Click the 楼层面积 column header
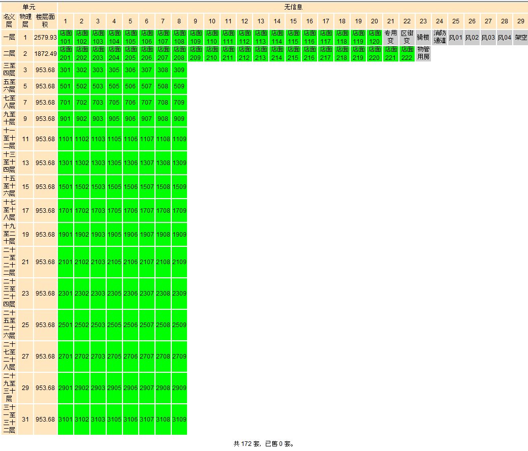Image resolution: width=528 pixels, height=451 pixels. (45, 21)
